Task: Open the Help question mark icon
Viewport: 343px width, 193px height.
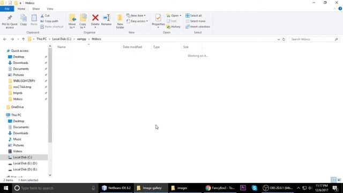Action: pos(340,9)
